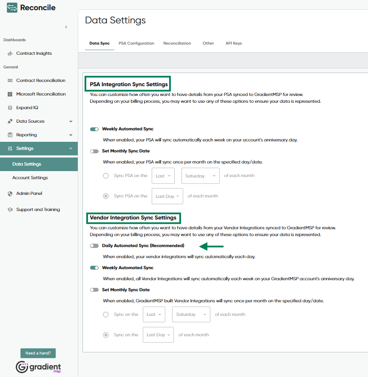Expand Reporting chevron
The width and height of the screenshot is (368, 377).
click(71, 135)
